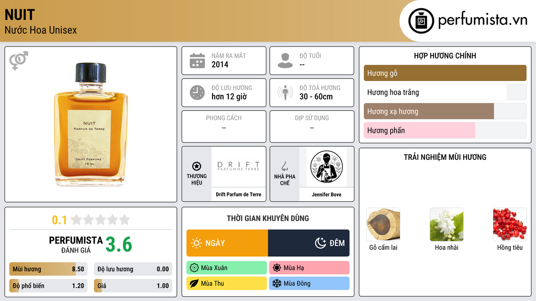Open the perfumista.vn site name link
This screenshot has width=536, height=301.
(483, 20)
